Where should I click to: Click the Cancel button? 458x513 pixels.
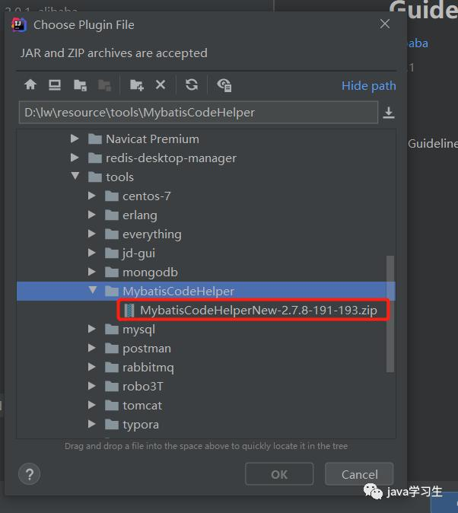359,474
